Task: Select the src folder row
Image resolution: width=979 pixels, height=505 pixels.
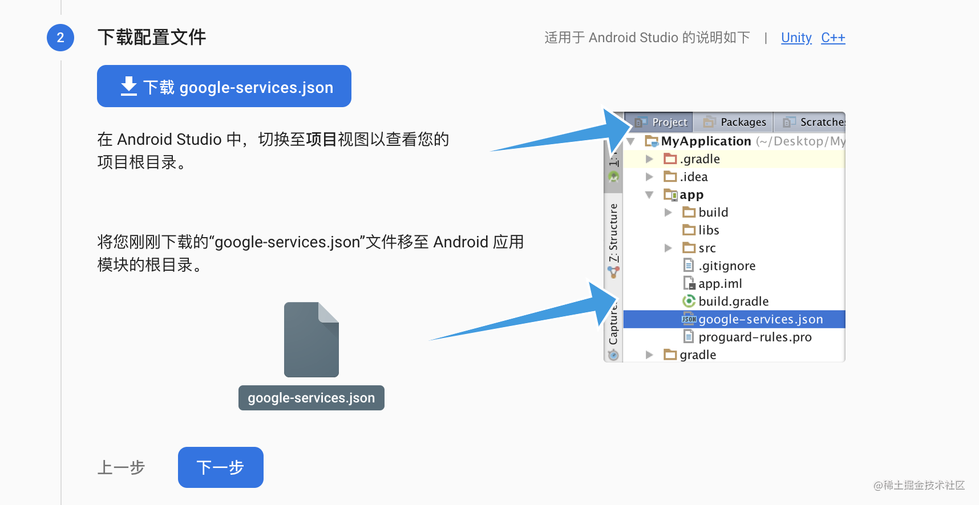Action: point(734,248)
